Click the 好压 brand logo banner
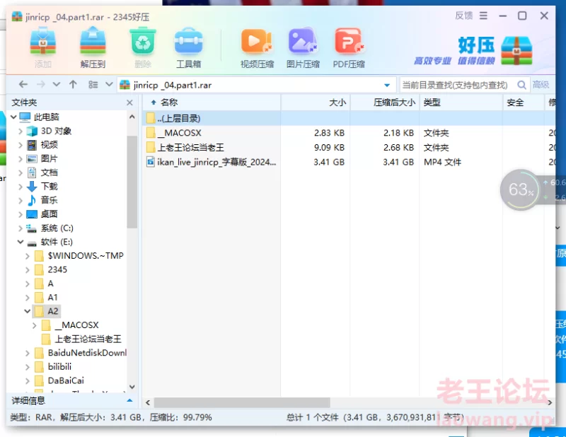 (x=473, y=51)
